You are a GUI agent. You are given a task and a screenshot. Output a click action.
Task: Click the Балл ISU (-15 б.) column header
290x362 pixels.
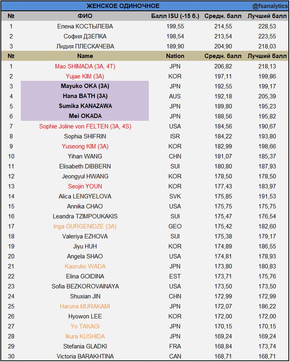pyautogui.click(x=175, y=16)
